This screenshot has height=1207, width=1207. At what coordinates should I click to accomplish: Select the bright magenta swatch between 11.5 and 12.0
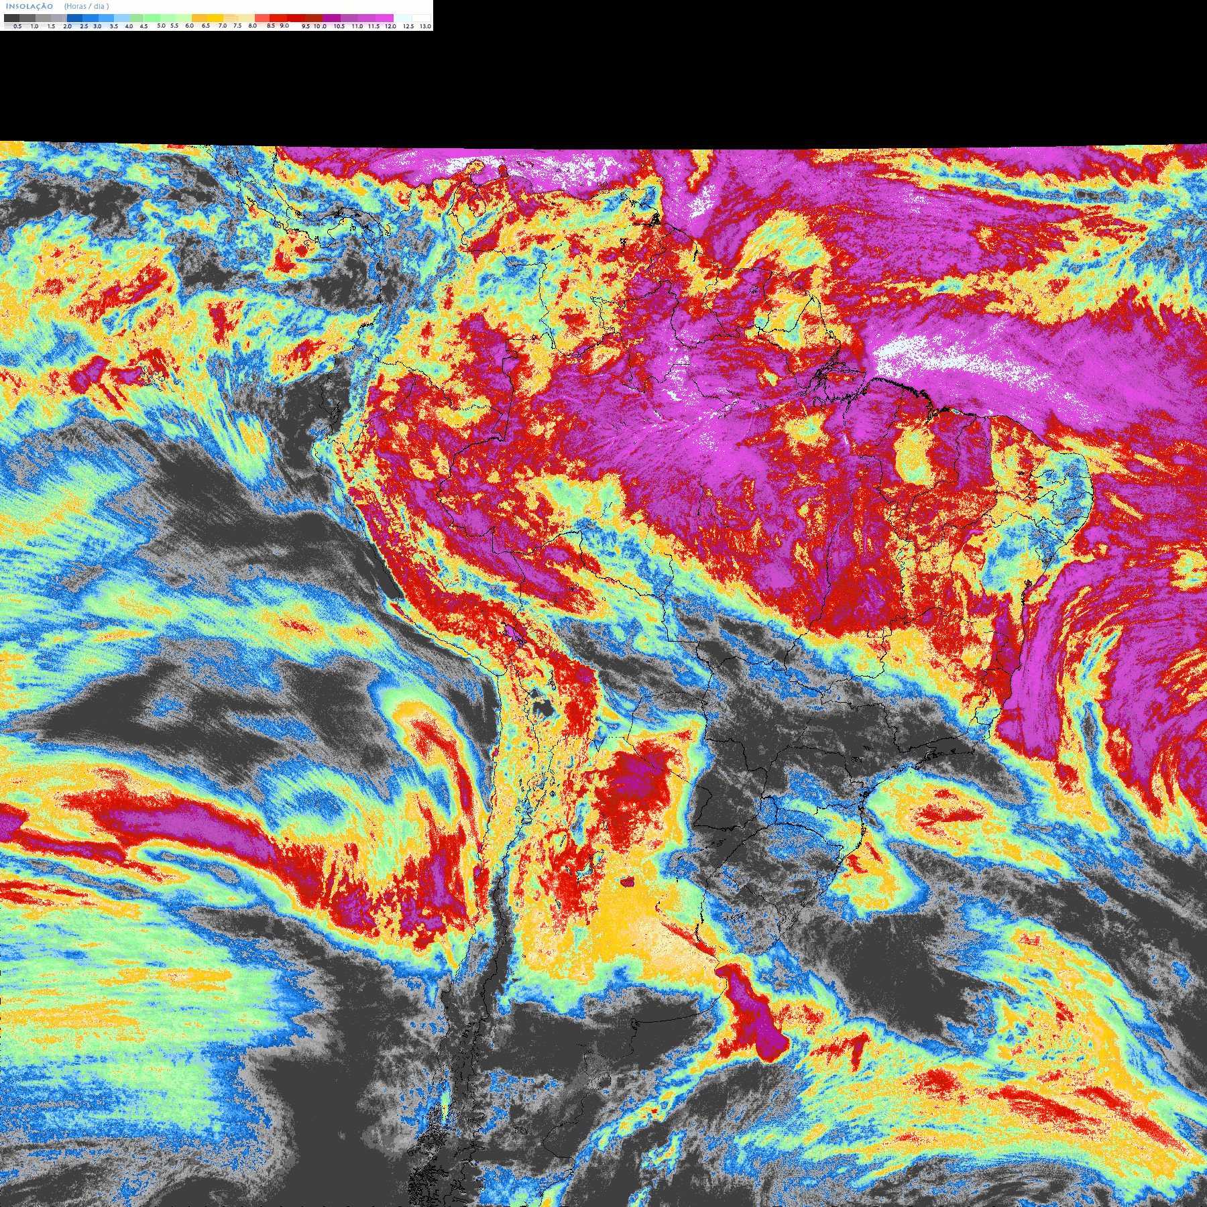tap(384, 18)
